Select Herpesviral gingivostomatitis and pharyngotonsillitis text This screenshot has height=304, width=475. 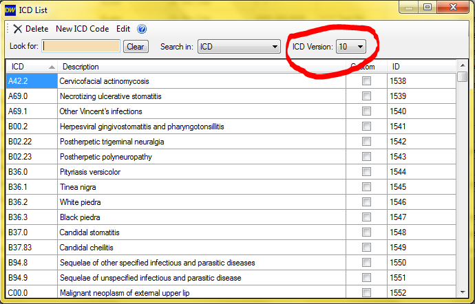point(142,127)
